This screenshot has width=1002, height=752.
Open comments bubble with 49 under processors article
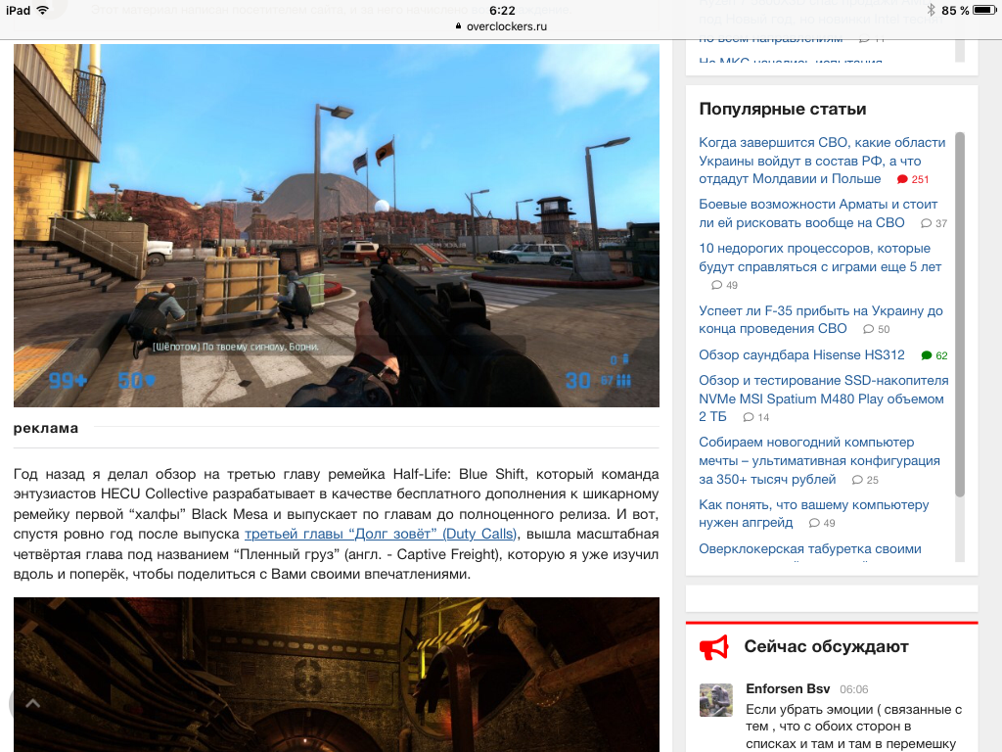(x=725, y=285)
